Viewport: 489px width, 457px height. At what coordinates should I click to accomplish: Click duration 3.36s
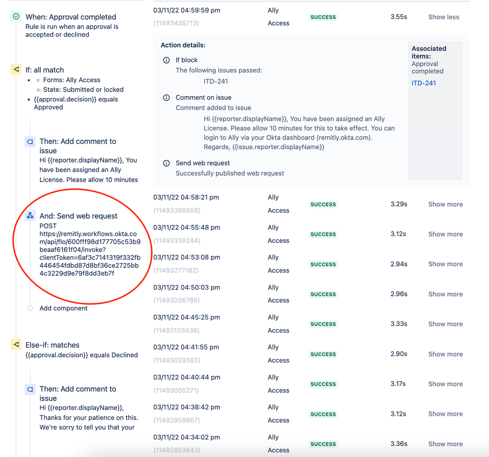coord(399,444)
